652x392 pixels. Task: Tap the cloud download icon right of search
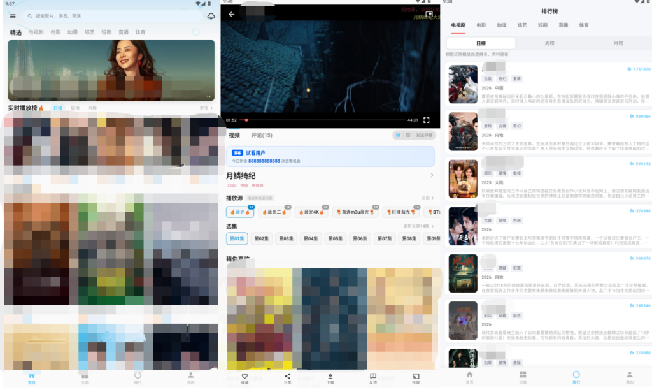coord(211,16)
